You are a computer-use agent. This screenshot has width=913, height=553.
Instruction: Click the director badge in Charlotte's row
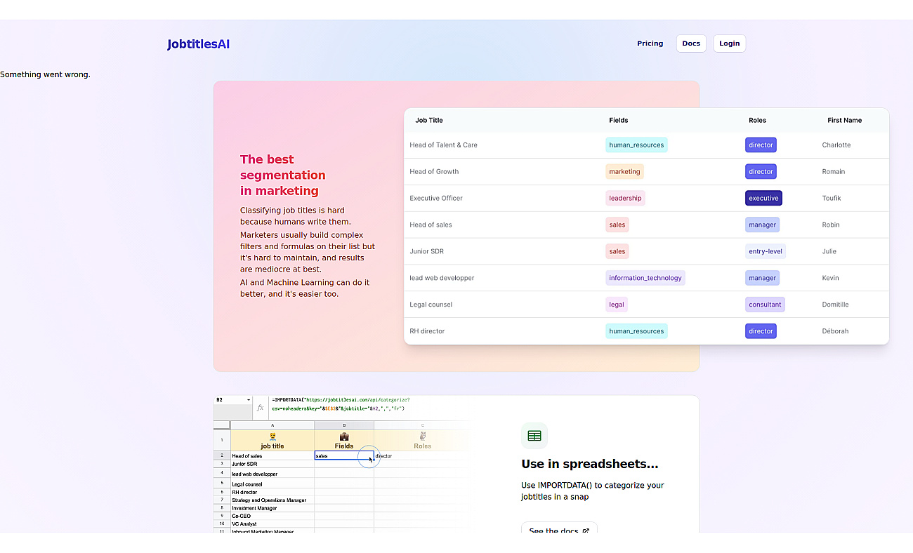pyautogui.click(x=761, y=145)
